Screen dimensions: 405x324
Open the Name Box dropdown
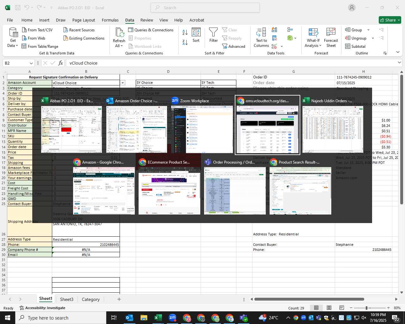coord(31,63)
